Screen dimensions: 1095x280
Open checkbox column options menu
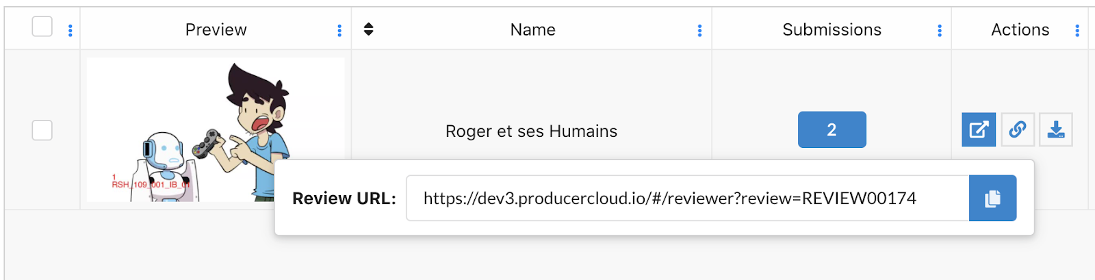(x=70, y=30)
